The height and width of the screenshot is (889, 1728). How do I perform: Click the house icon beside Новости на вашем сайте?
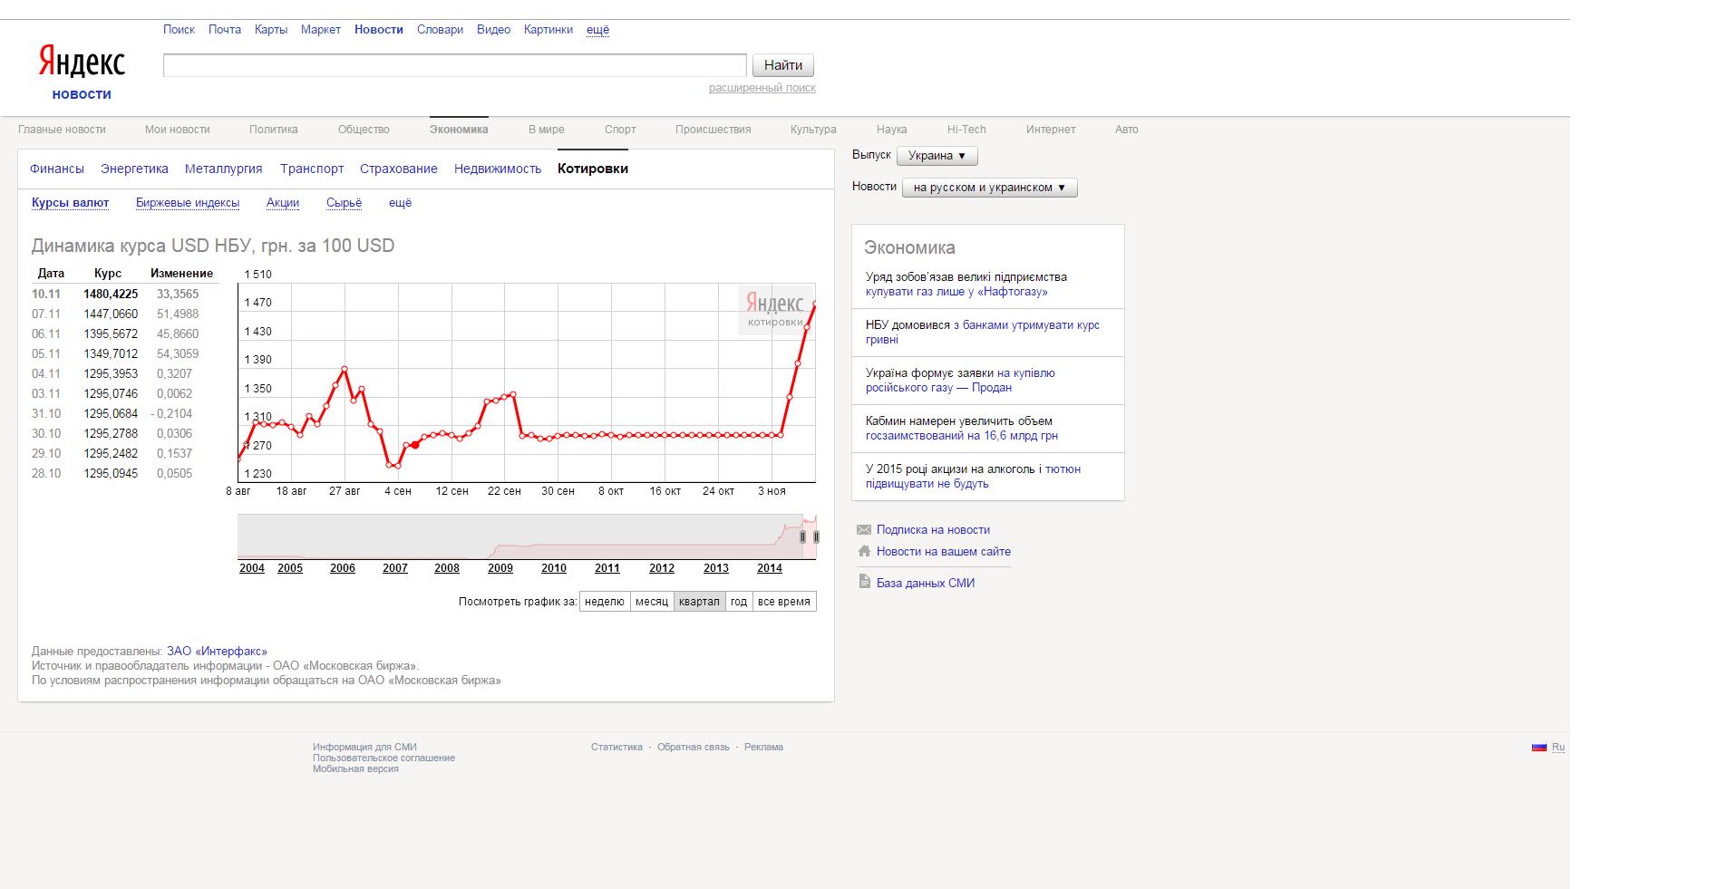point(863,551)
